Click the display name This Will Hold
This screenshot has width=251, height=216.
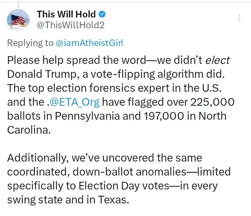66,14
